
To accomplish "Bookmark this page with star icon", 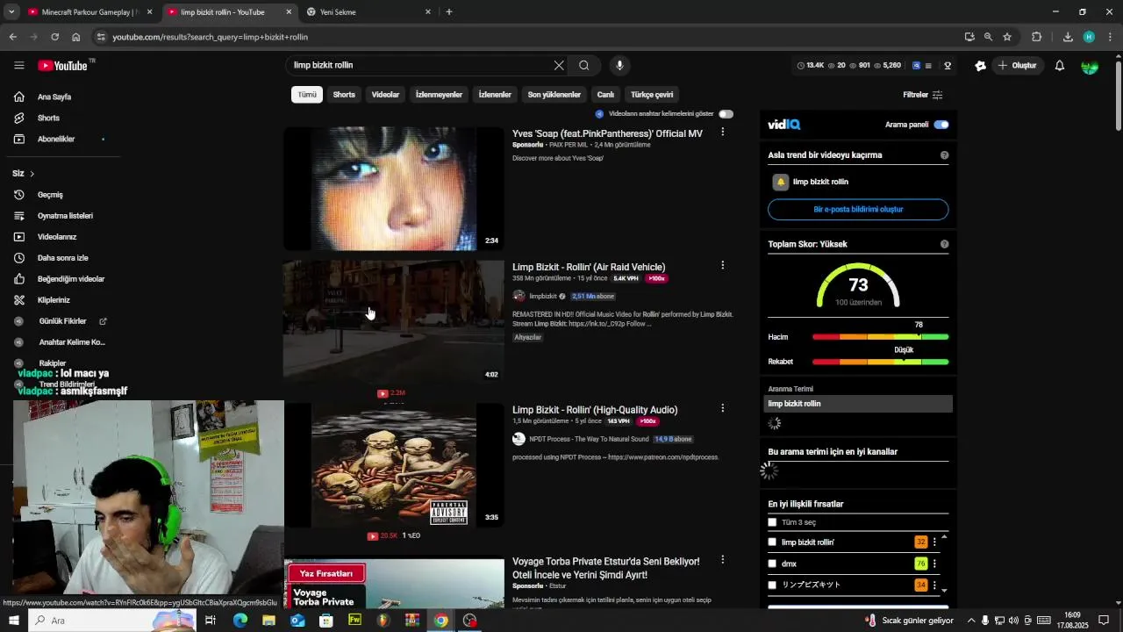I will pos(1007,37).
